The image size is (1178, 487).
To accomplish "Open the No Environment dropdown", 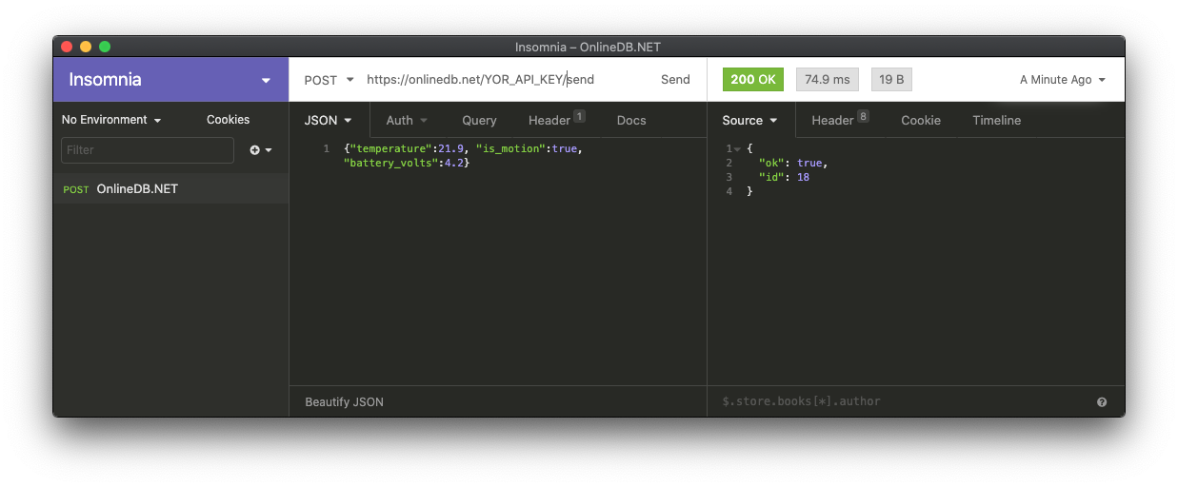I will click(x=111, y=120).
